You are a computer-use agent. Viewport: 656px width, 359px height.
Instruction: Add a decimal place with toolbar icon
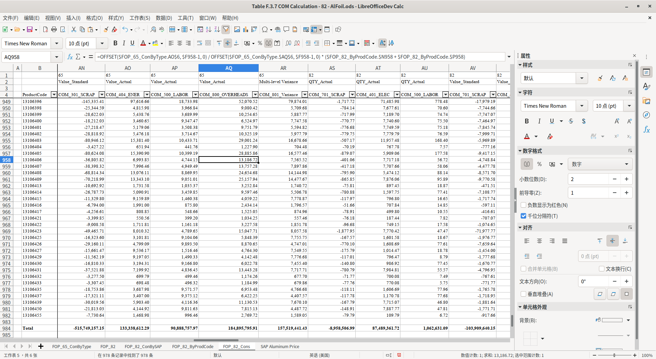pos(288,43)
